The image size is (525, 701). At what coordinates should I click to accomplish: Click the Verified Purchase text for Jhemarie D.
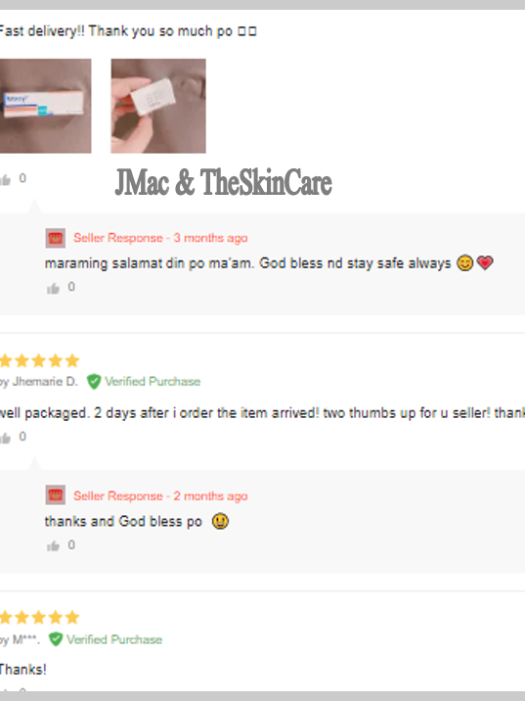click(x=153, y=382)
